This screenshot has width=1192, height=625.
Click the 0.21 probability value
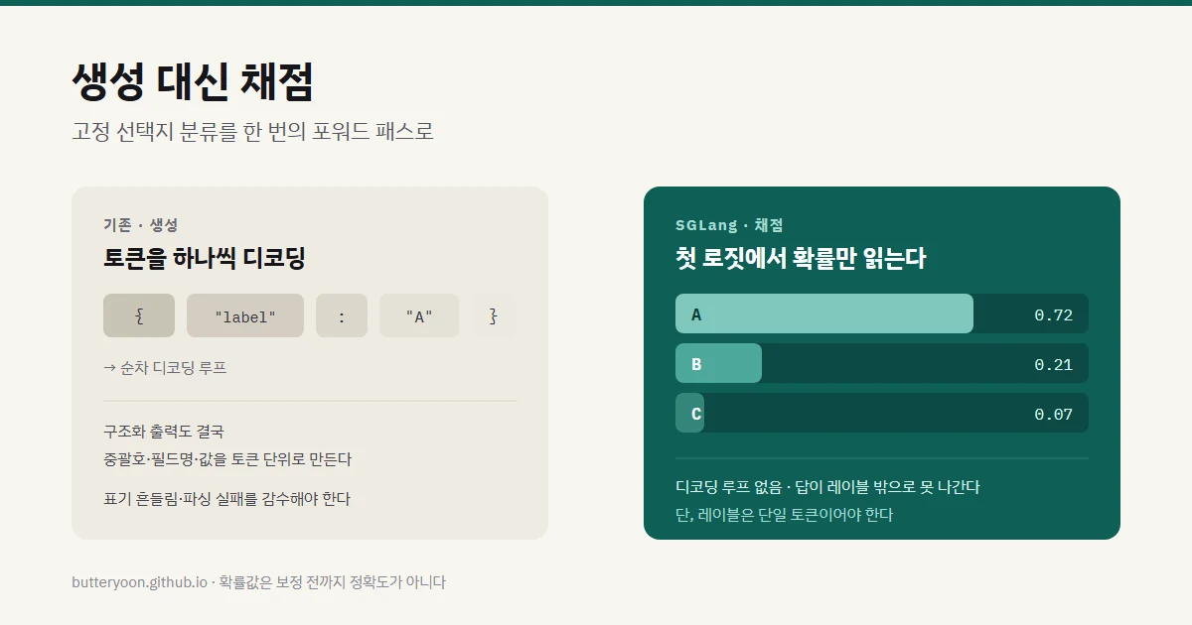point(1053,364)
